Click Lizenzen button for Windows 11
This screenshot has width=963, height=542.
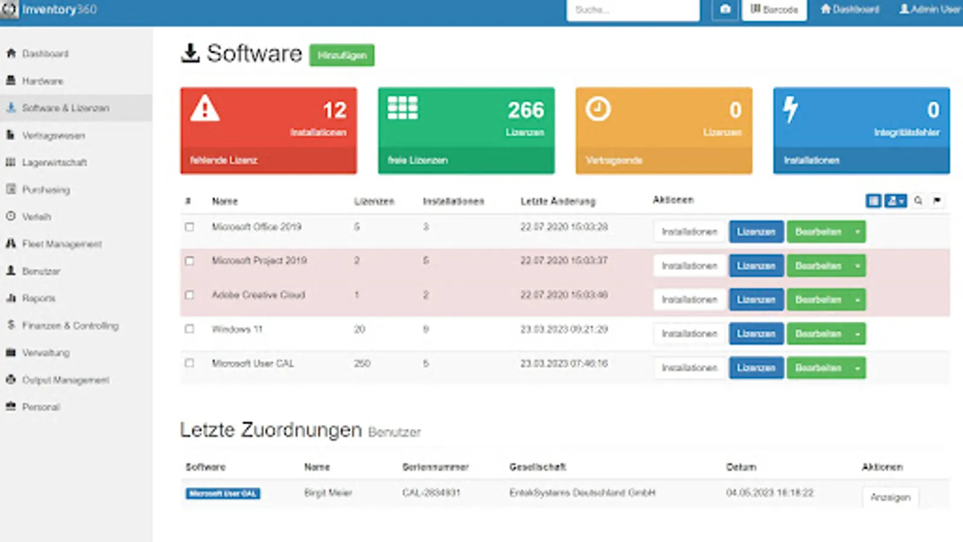click(x=756, y=334)
